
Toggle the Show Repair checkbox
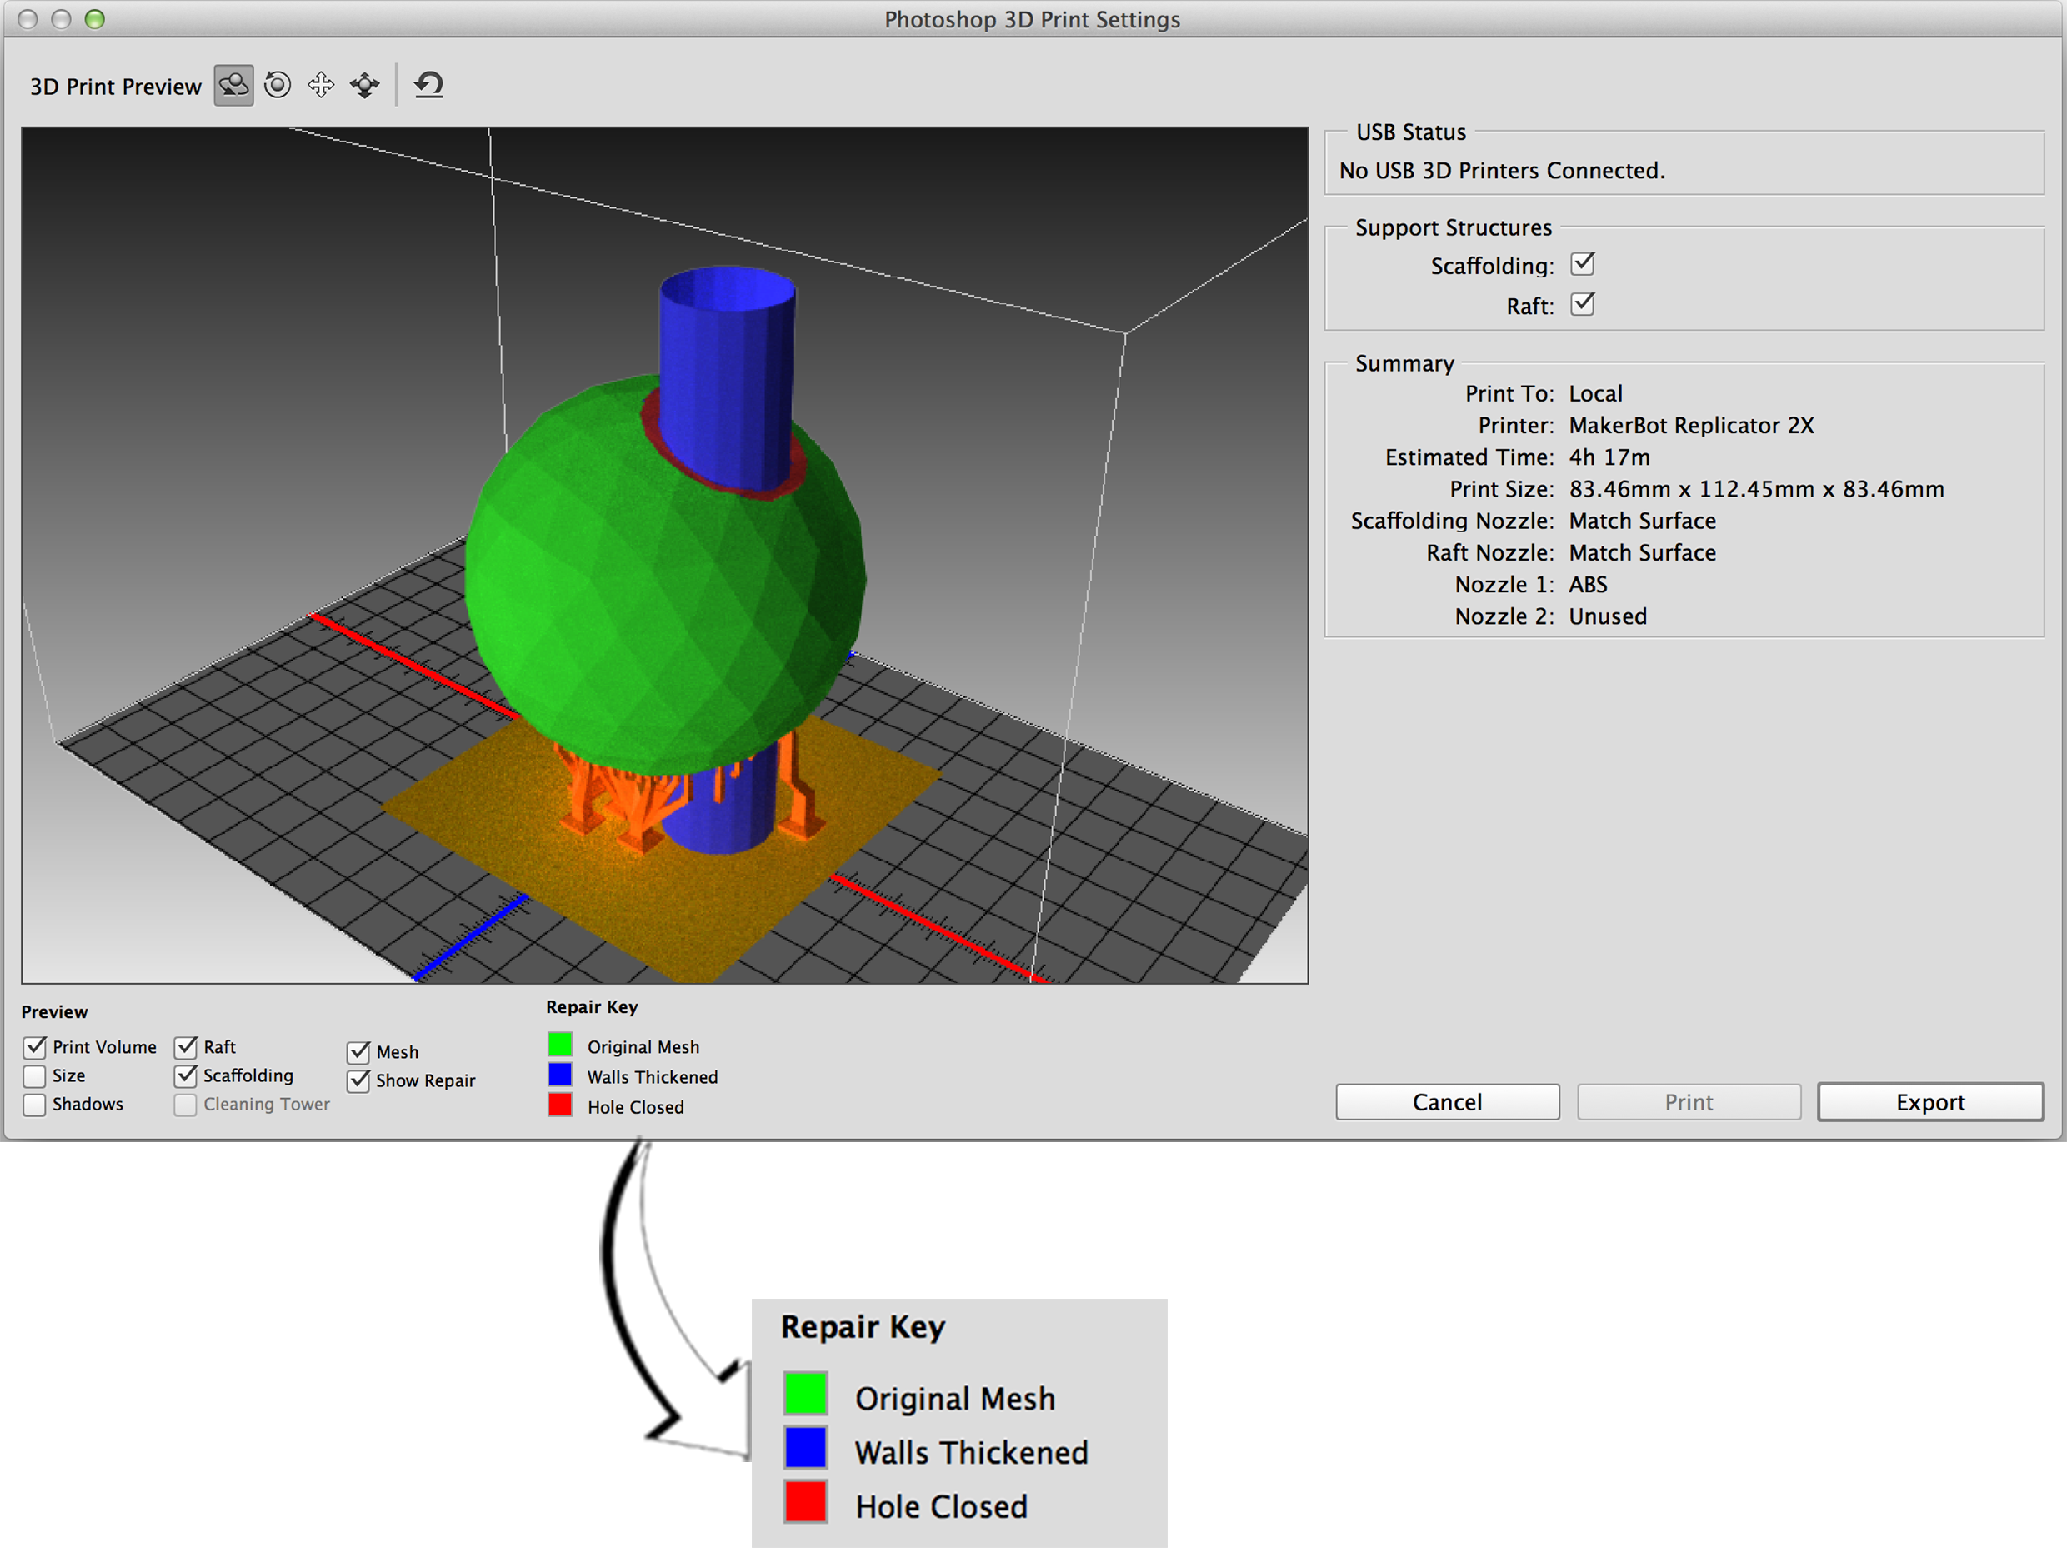359,1081
